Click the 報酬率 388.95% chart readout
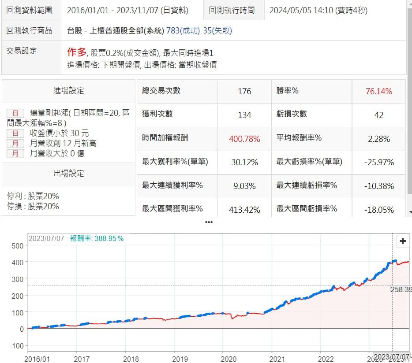412x363 pixels. [97, 238]
